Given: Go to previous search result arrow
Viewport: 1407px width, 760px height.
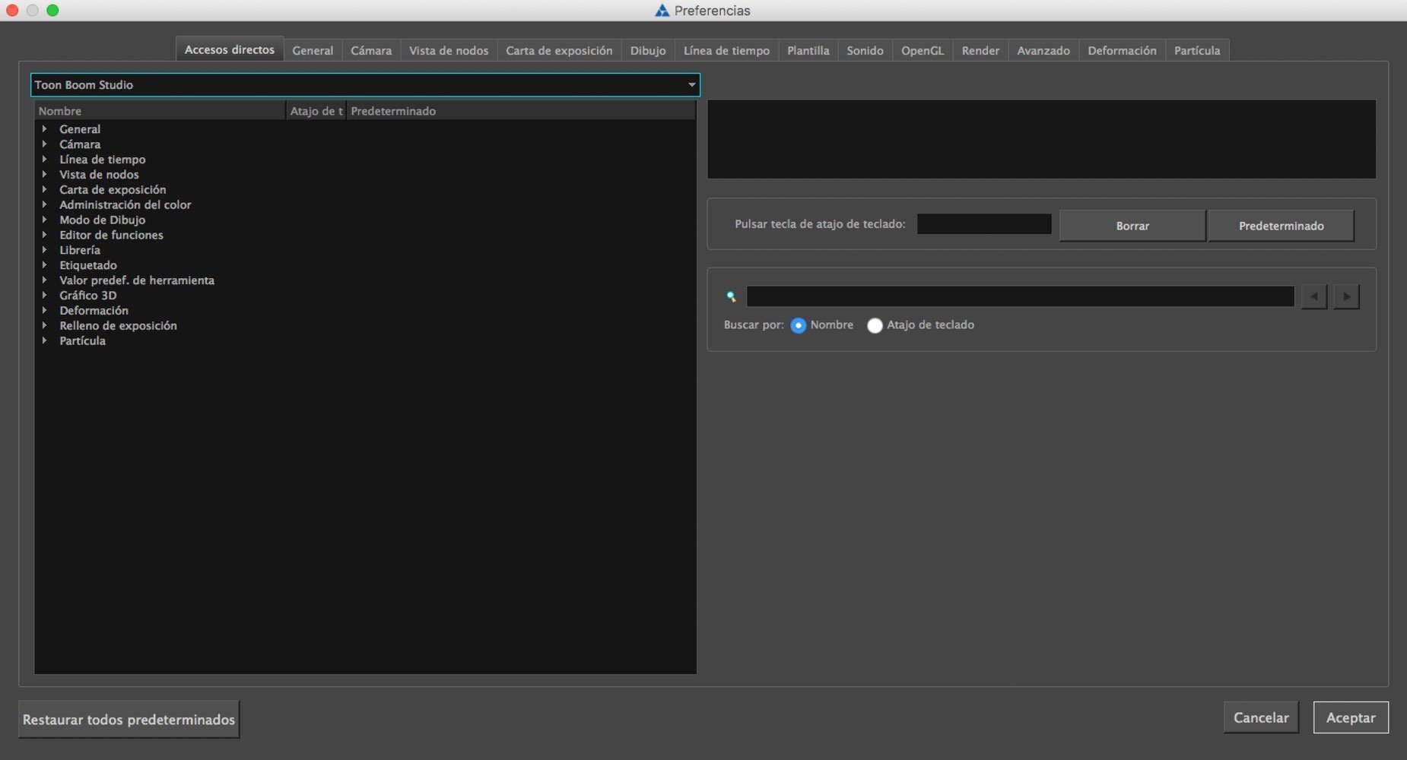Looking at the screenshot, I should pos(1313,296).
